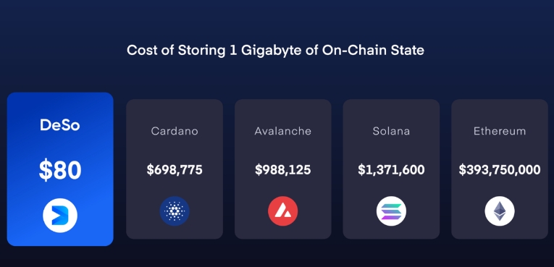The width and height of the screenshot is (554, 267).
Task: Select the Avalanche card
Action: click(x=282, y=169)
